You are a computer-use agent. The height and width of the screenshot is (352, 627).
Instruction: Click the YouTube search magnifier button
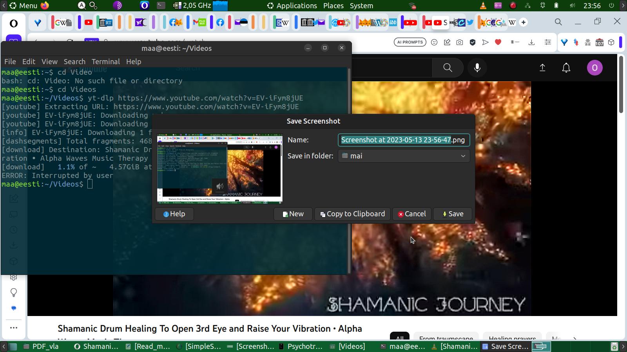pyautogui.click(x=448, y=68)
